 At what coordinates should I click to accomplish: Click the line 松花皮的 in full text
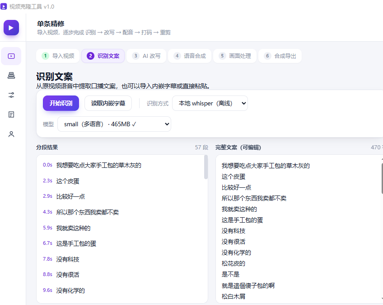pyautogui.click(x=233, y=264)
